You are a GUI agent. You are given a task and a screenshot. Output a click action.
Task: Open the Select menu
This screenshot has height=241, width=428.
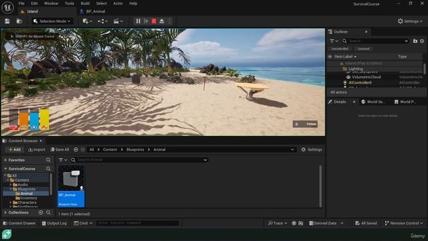pyautogui.click(x=101, y=3)
